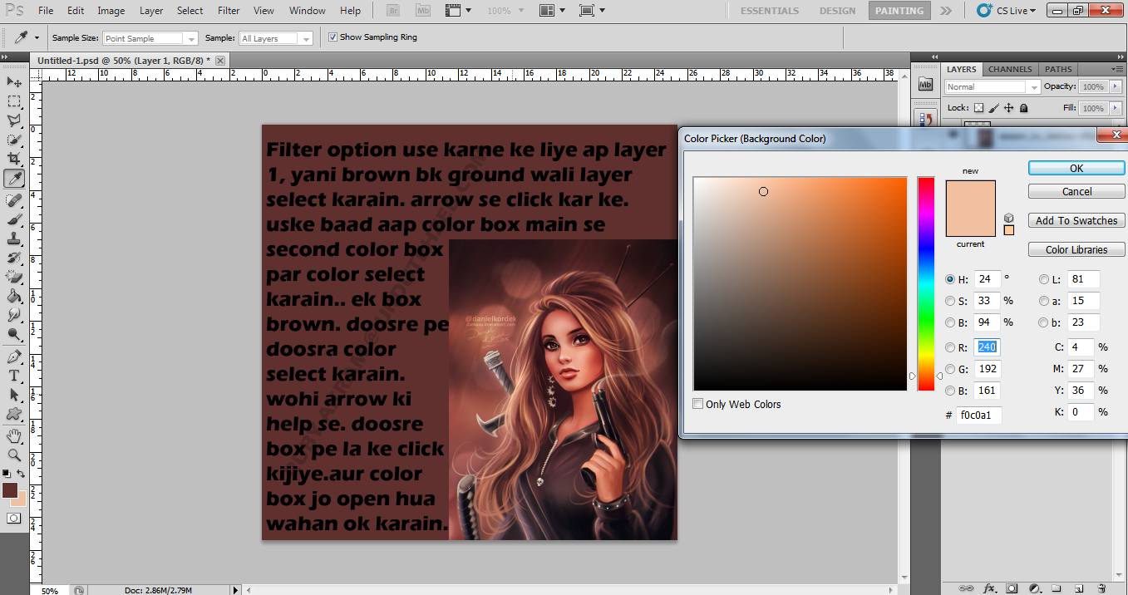Select the Spot Healing Brush tool
1128x595 pixels.
[x=14, y=200]
